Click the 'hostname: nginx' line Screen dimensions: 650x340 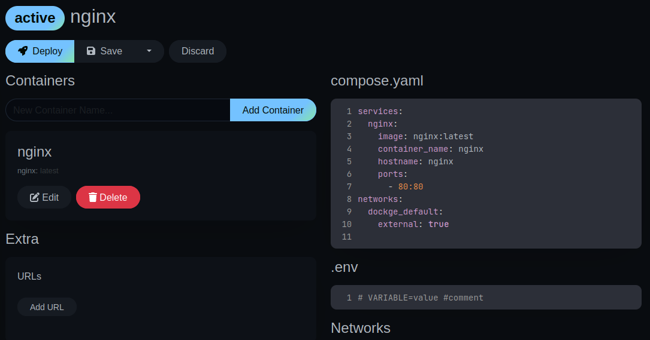click(x=415, y=161)
